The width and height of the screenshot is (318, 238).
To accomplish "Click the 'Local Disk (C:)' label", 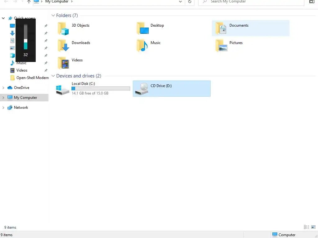I will pos(83,84).
